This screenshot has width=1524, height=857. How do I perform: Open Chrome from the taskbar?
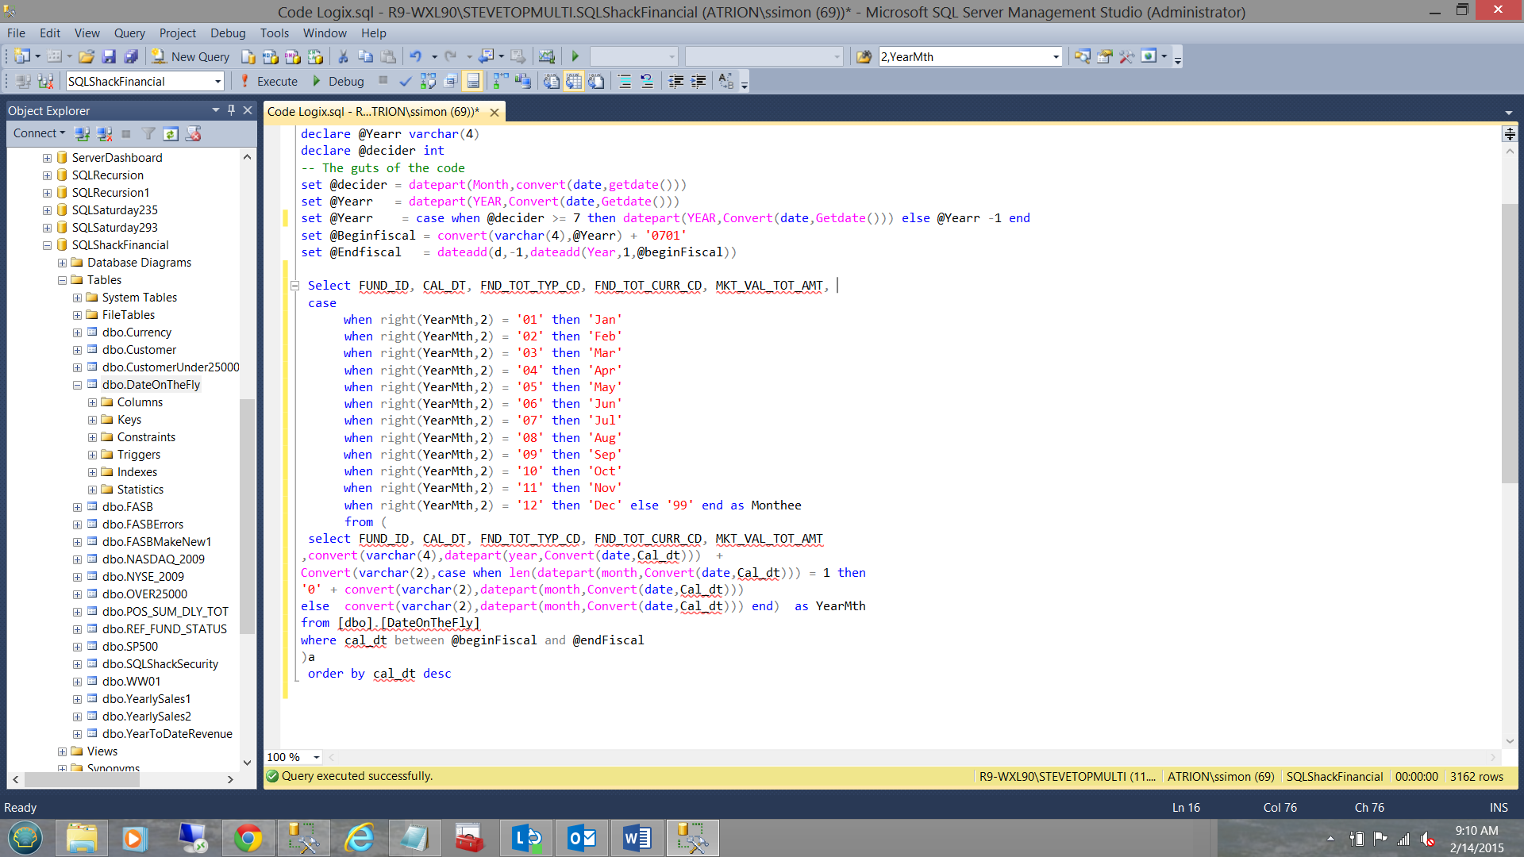pyautogui.click(x=248, y=838)
